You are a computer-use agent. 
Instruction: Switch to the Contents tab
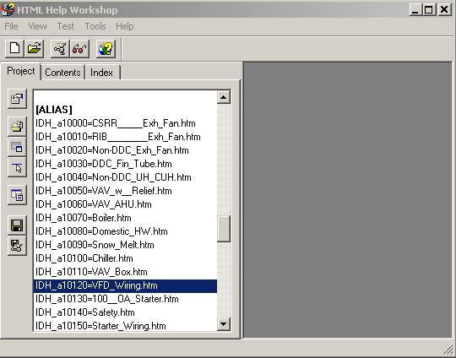pos(62,73)
